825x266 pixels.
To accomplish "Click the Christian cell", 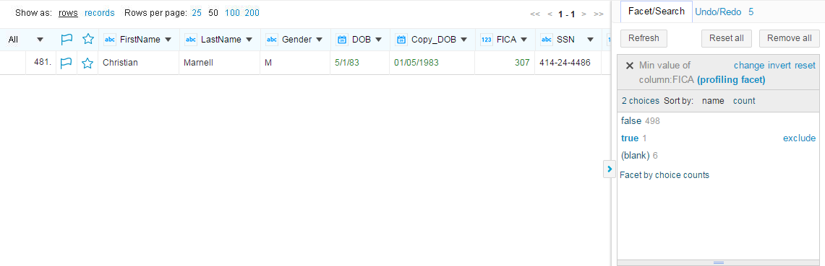I will 138,63.
